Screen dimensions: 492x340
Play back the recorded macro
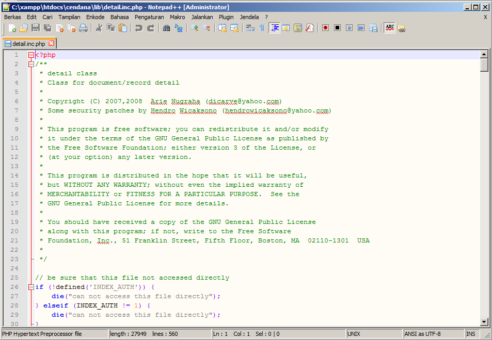point(349,28)
